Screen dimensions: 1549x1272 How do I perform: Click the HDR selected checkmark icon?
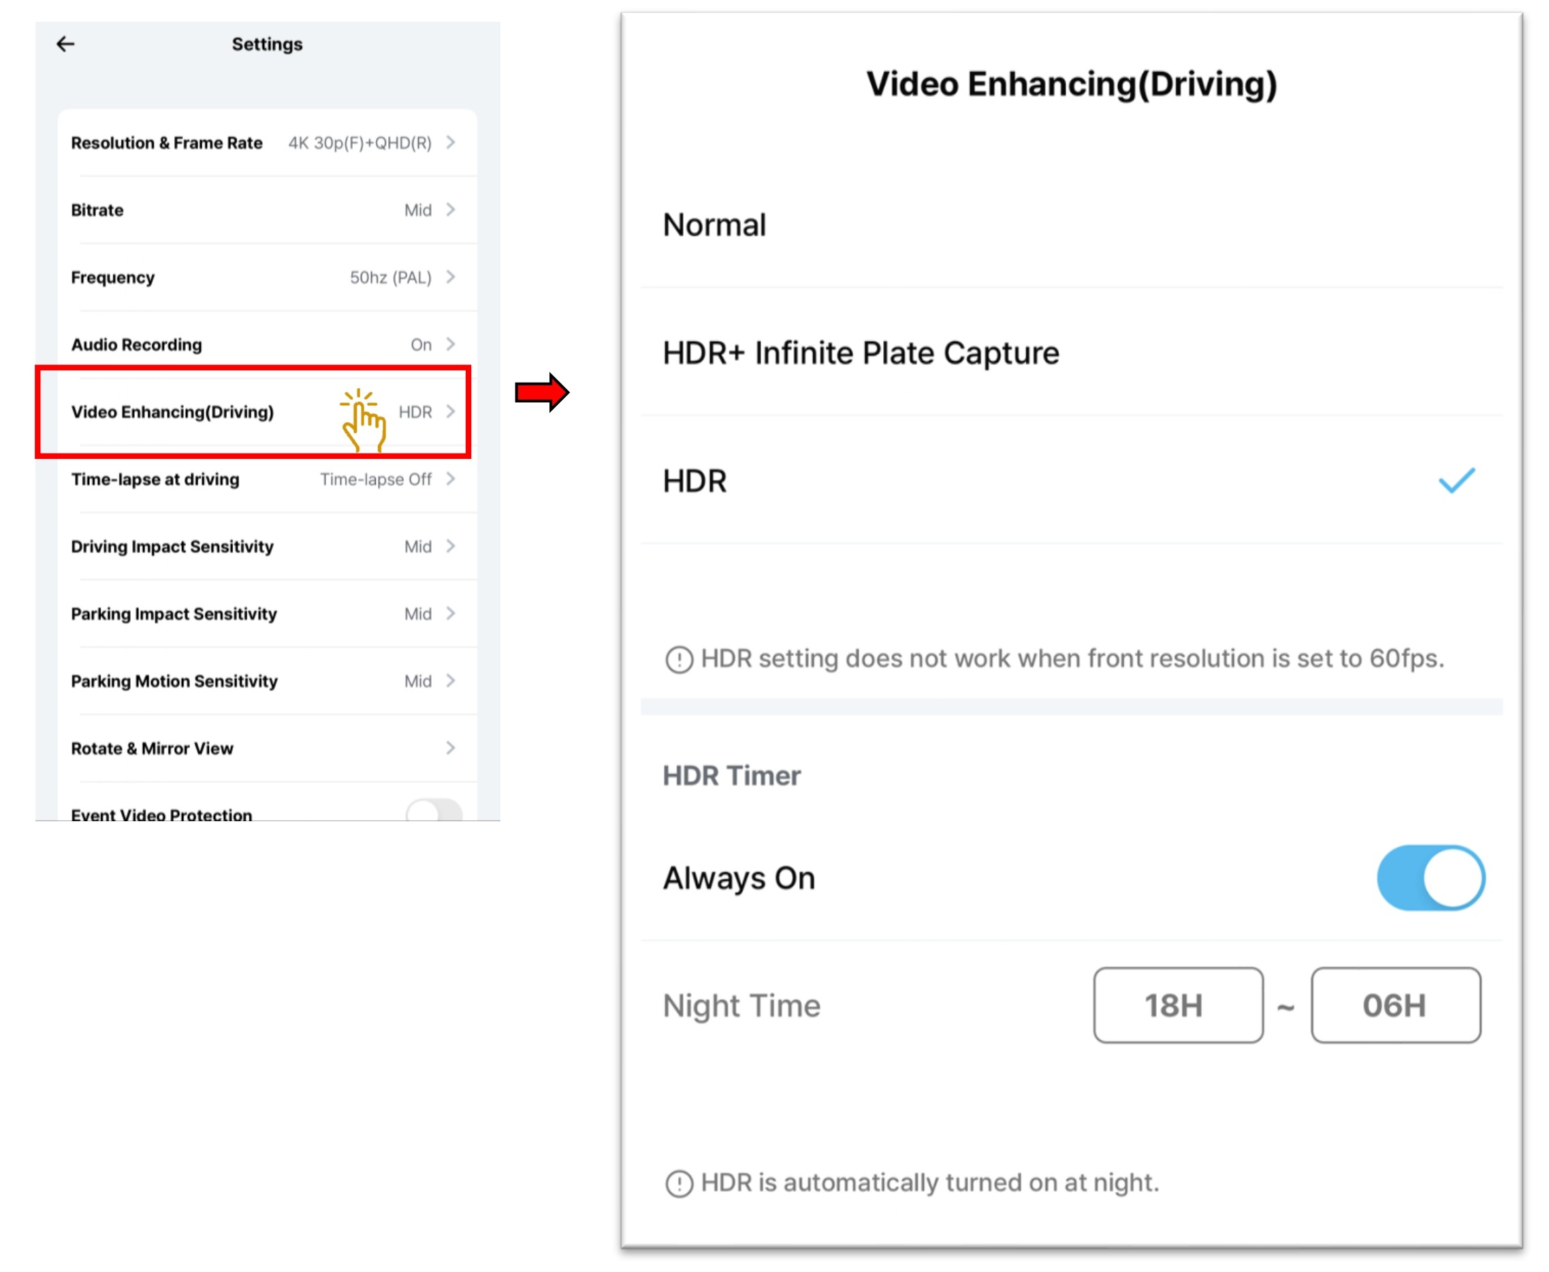(1455, 481)
